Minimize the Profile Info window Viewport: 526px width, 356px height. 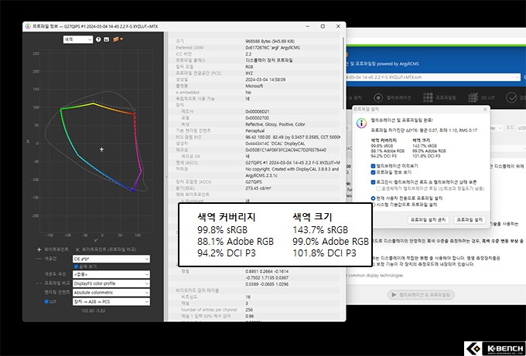pos(308,26)
